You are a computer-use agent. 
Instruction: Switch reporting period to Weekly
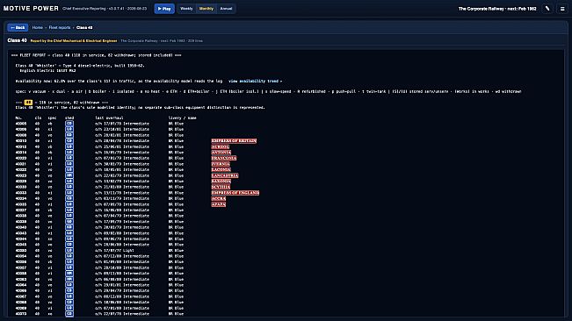186,9
